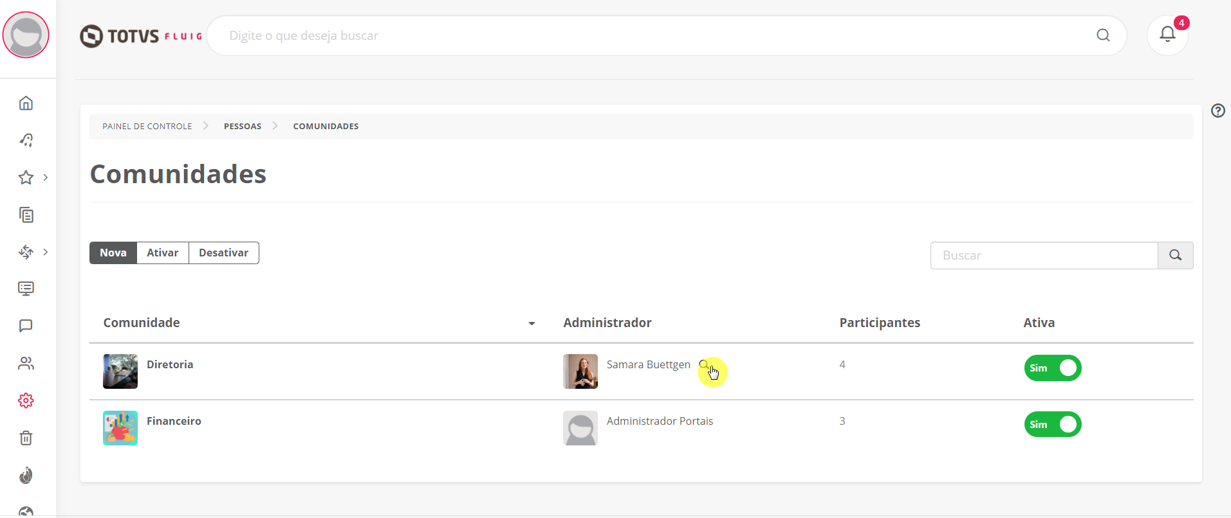The width and height of the screenshot is (1231, 518).
Task: Open the trash bin icon
Action: coord(26,438)
